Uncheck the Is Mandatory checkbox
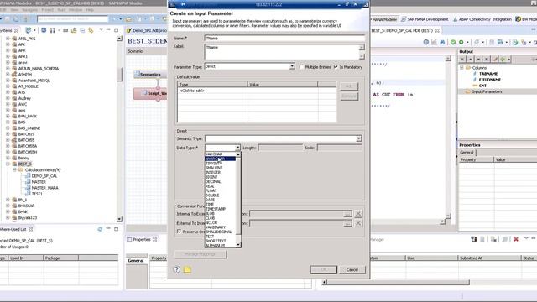The image size is (537, 302). 336,67
